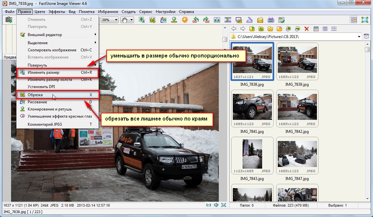Switch to thumbnails view mode in browser
Viewport: 373px width, 217px height.
tap(316, 29)
